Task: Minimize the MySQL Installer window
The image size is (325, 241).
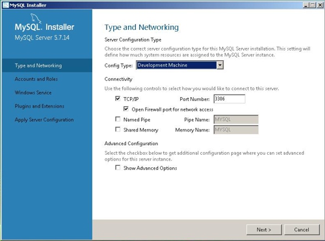Action: (305, 5)
